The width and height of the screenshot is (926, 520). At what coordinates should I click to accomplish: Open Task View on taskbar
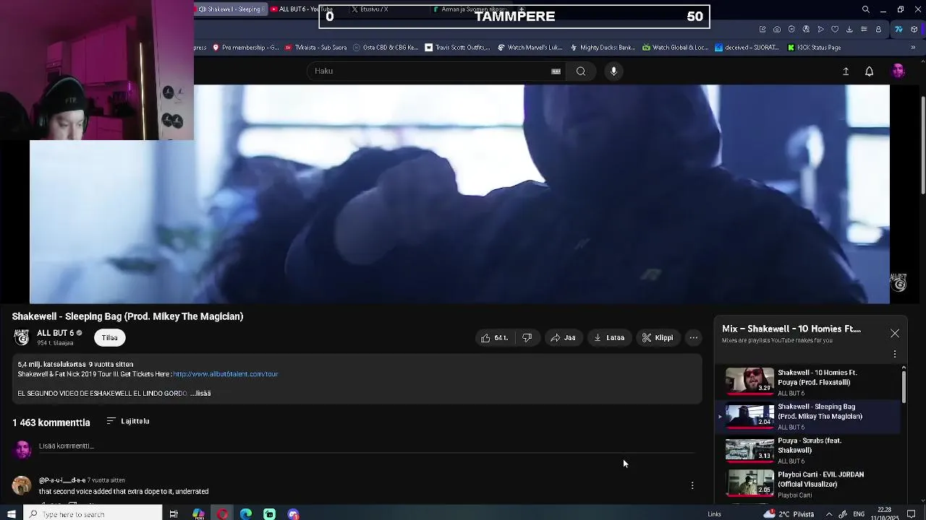coord(174,514)
